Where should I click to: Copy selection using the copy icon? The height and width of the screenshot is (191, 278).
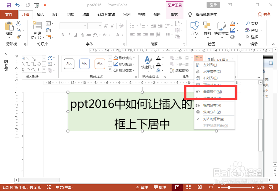(18, 30)
